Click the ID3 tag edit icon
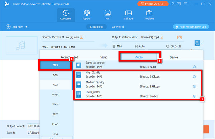This screenshot has height=139, width=215. [180, 37]
